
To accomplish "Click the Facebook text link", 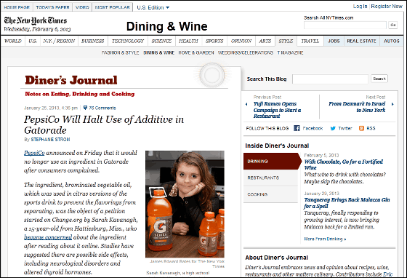I will (x=313, y=128).
